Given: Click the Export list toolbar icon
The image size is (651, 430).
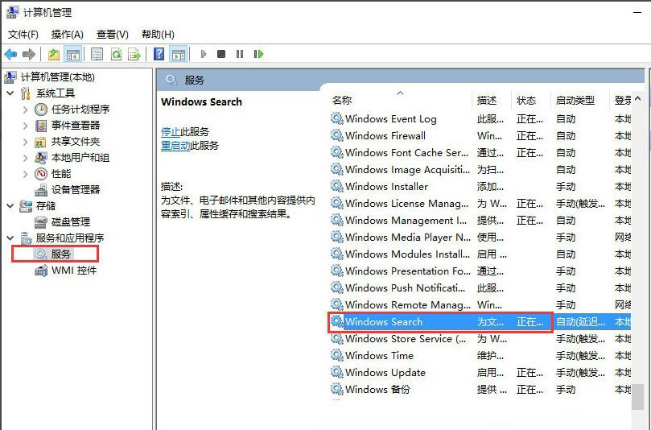Looking at the screenshot, I should pos(134,54).
